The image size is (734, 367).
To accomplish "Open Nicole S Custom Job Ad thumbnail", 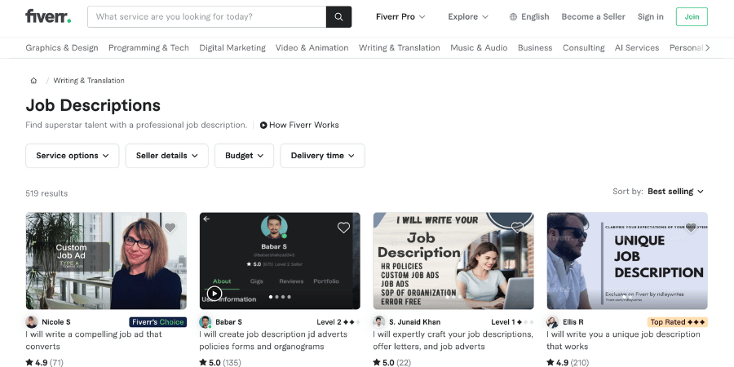I will pos(106,261).
